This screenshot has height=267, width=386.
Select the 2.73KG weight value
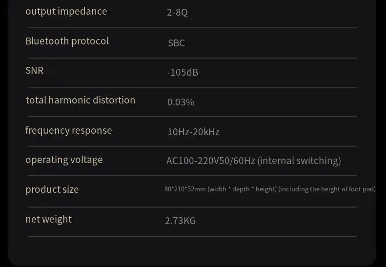click(x=180, y=221)
